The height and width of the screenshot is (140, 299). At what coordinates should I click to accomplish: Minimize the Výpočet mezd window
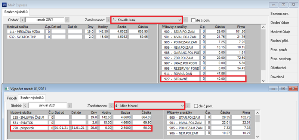coord(274,89)
